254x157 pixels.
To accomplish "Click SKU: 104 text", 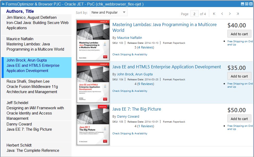I will 118,79.
